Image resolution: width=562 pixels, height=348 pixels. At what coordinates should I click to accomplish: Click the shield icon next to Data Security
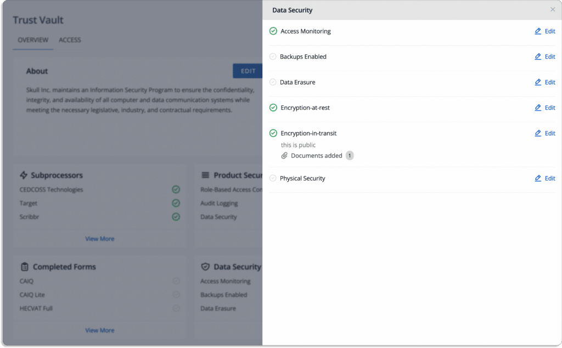[205, 267]
